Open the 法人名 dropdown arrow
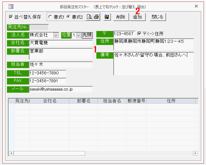The height and width of the screenshot is (165, 206). click(56, 35)
